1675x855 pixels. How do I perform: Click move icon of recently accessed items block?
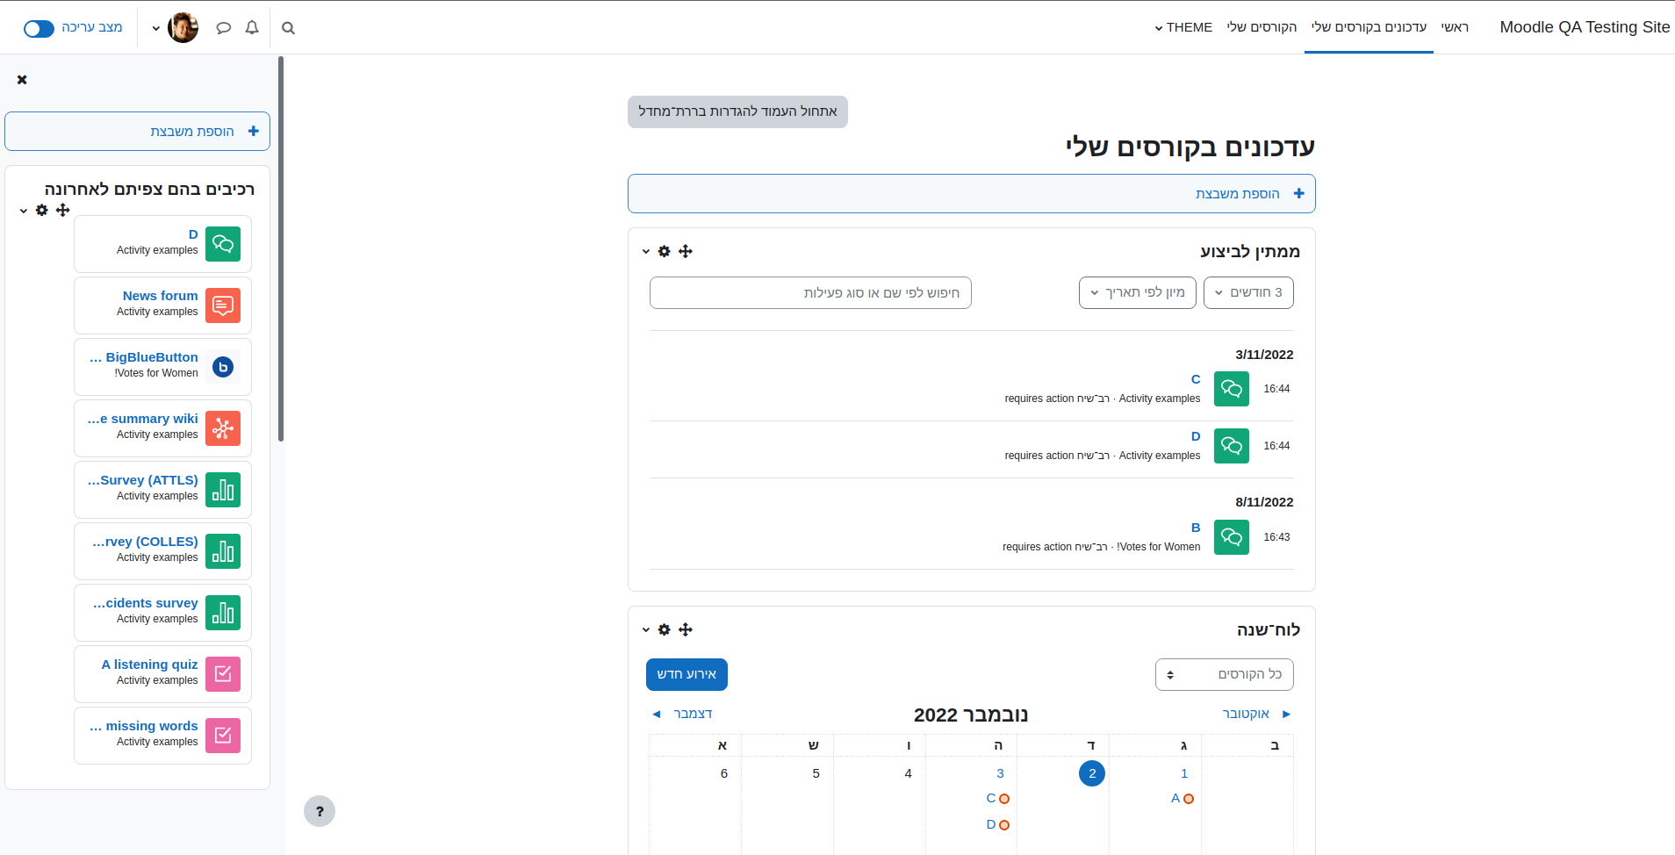(62, 210)
